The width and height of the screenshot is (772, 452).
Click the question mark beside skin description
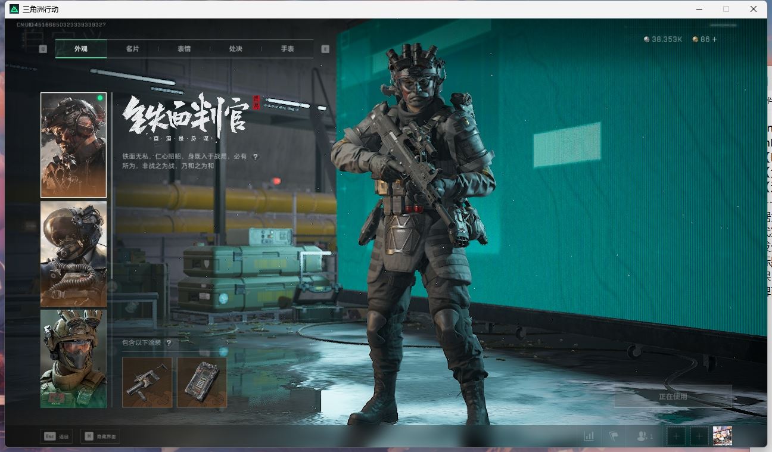coord(256,157)
